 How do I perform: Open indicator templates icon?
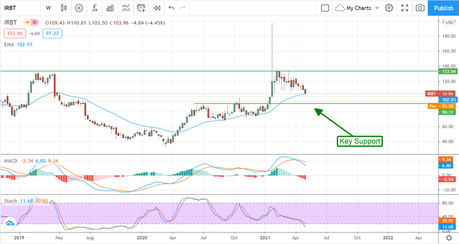(x=126, y=8)
